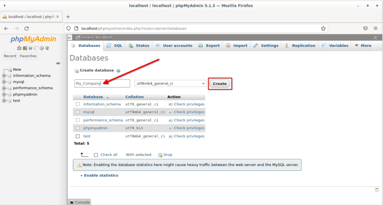Toggle the Check all checkbox
This screenshot has height=205, width=383.
[96, 155]
